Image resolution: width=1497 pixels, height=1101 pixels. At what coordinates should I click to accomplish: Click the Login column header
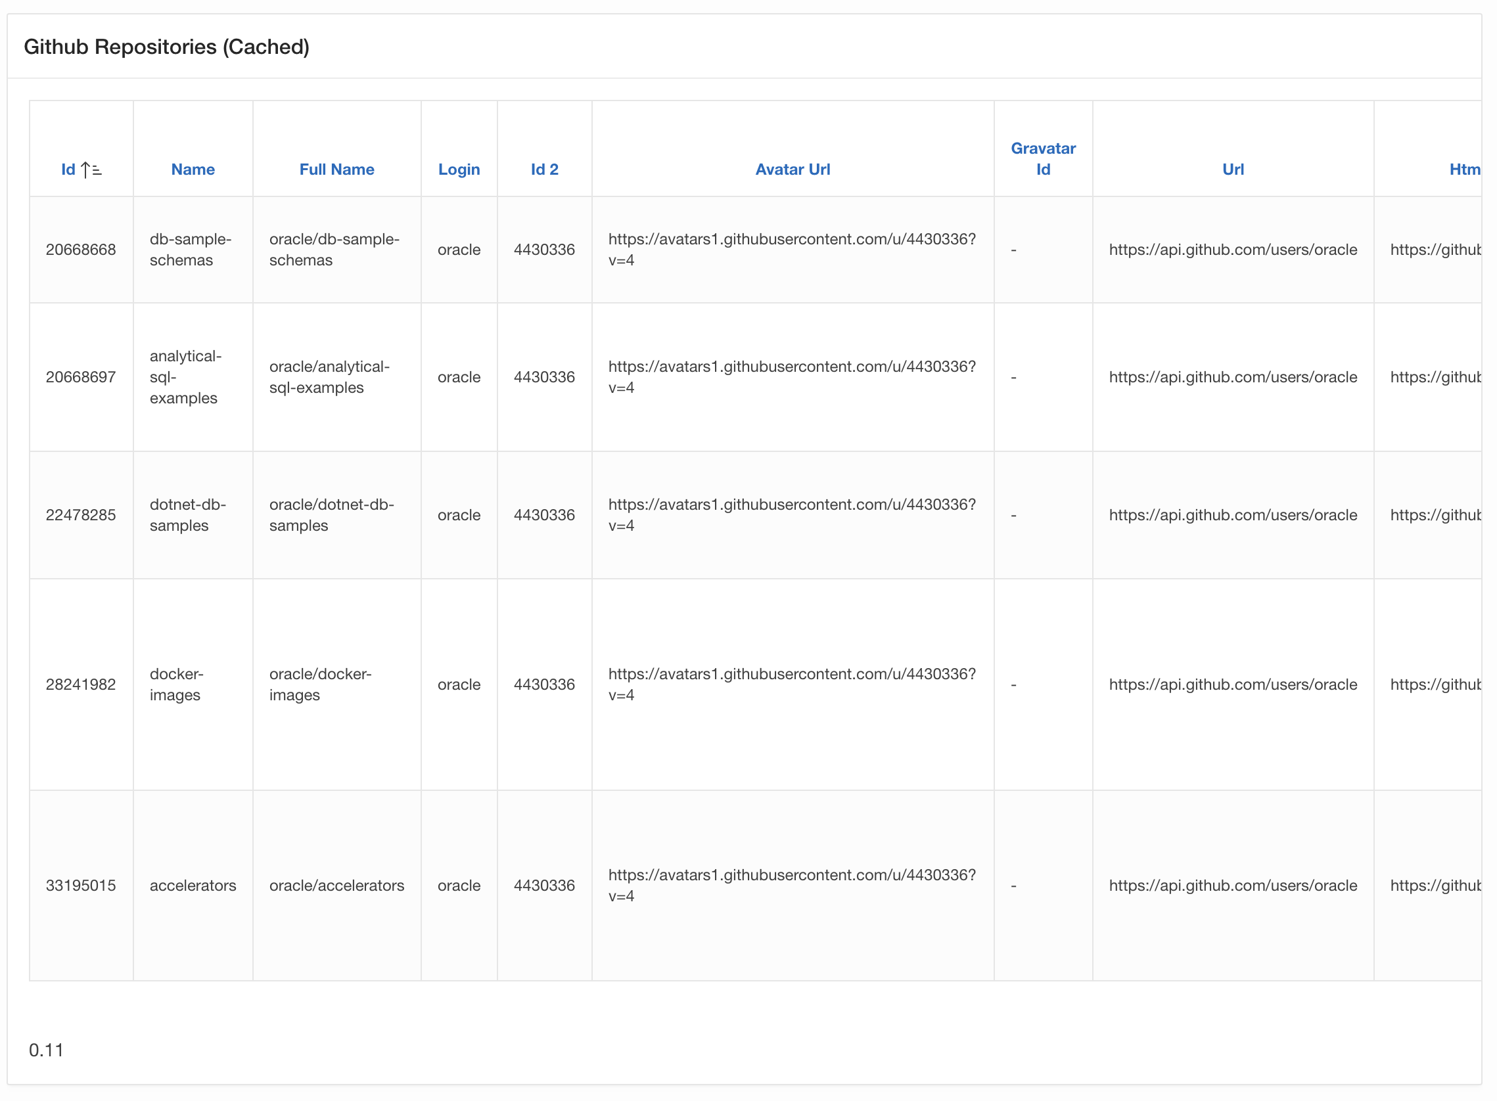[x=459, y=169]
